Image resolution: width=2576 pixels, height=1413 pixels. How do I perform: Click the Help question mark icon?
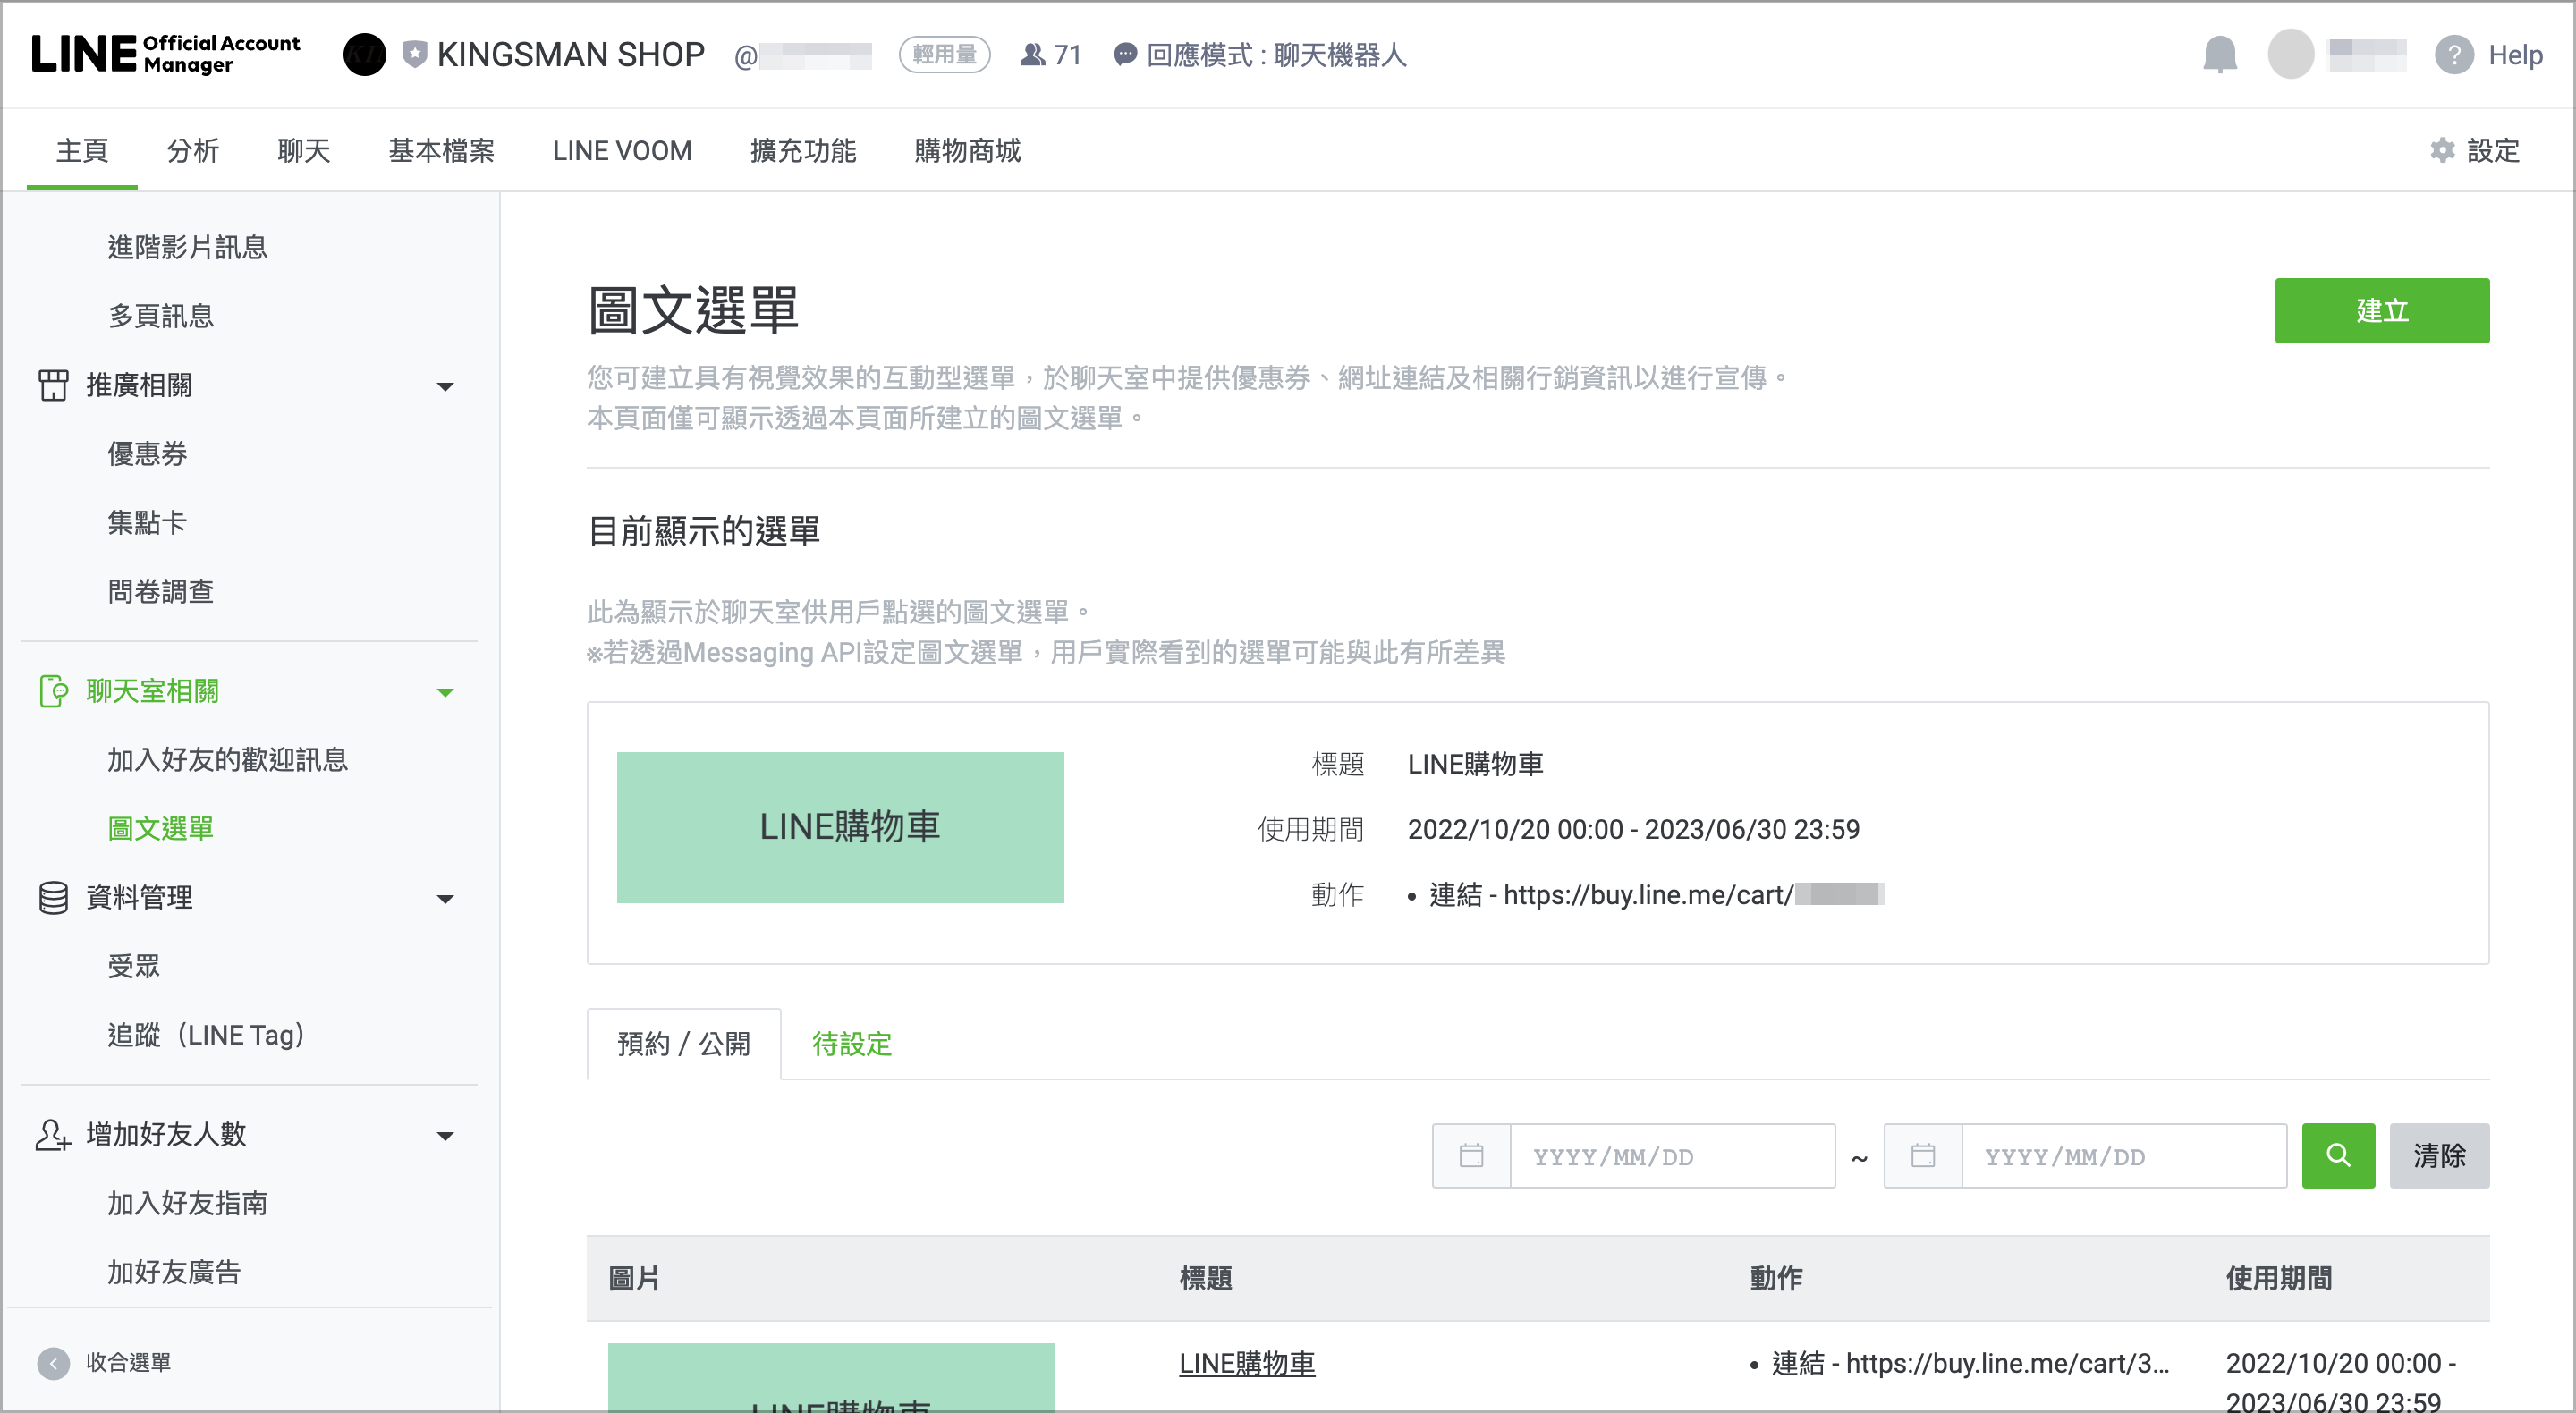click(2454, 54)
